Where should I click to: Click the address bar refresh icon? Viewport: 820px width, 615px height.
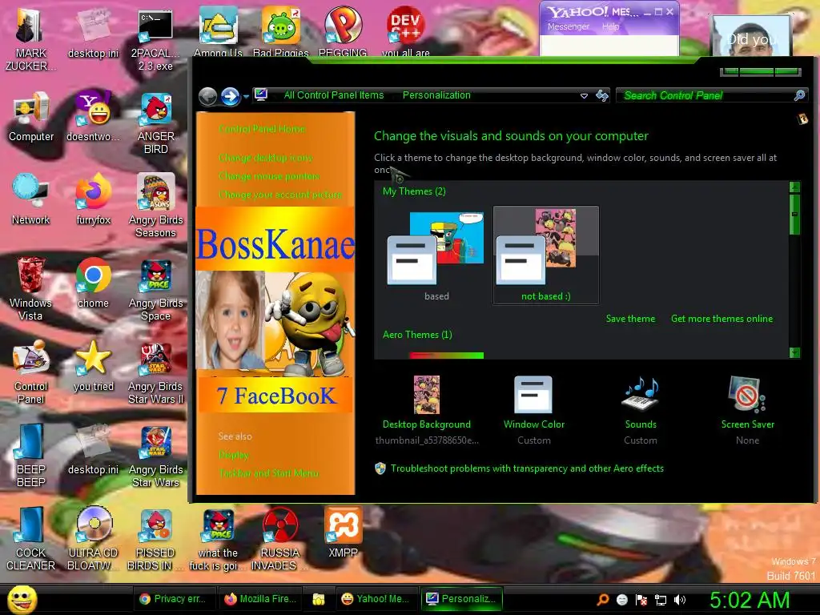pyautogui.click(x=602, y=95)
